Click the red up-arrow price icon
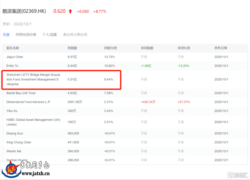 [70, 11]
